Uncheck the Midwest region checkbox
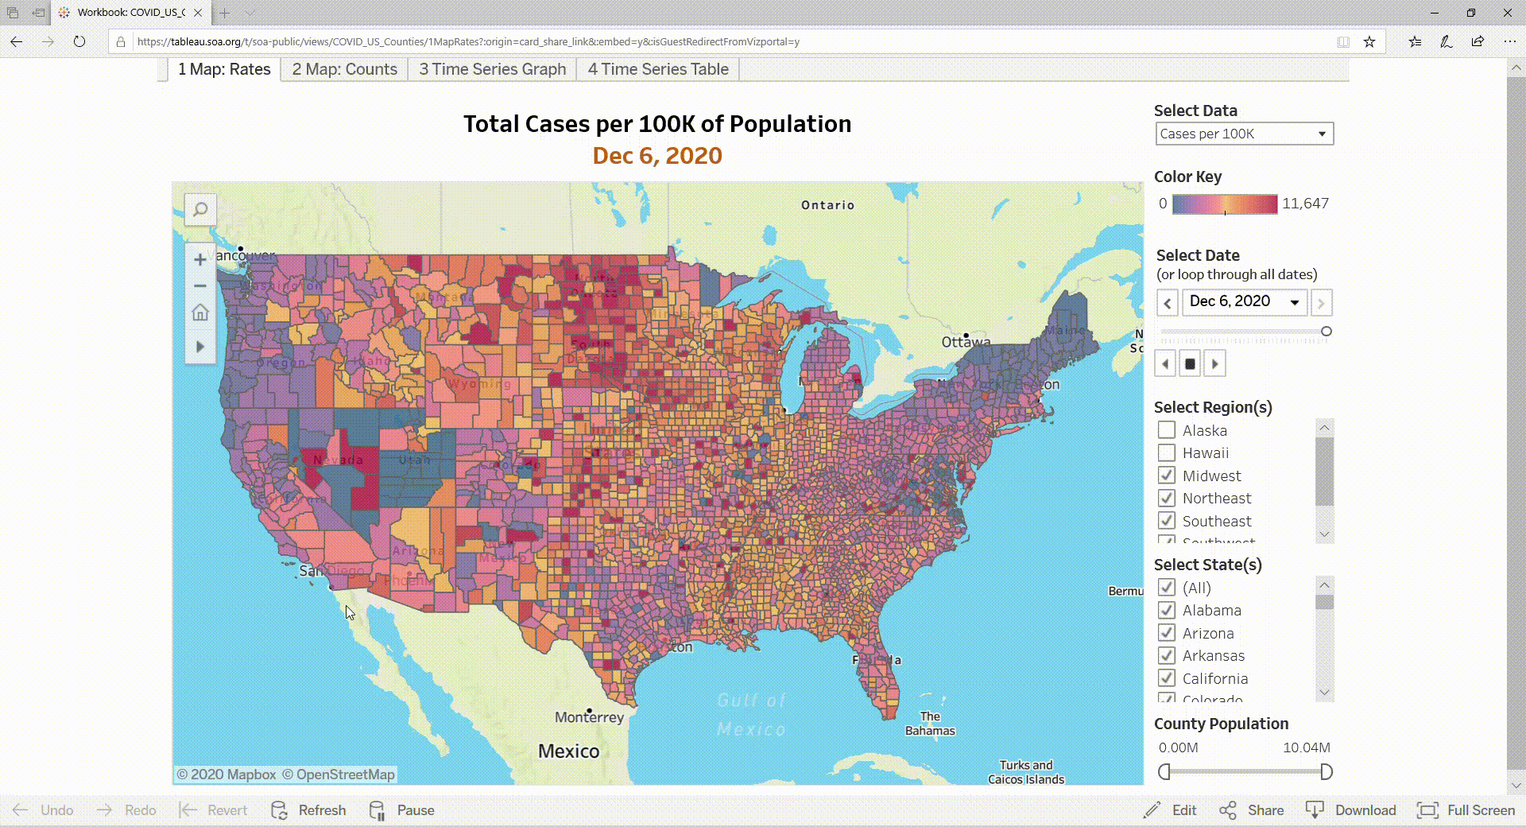Screen dimensions: 1526x827 pyautogui.click(x=1166, y=475)
